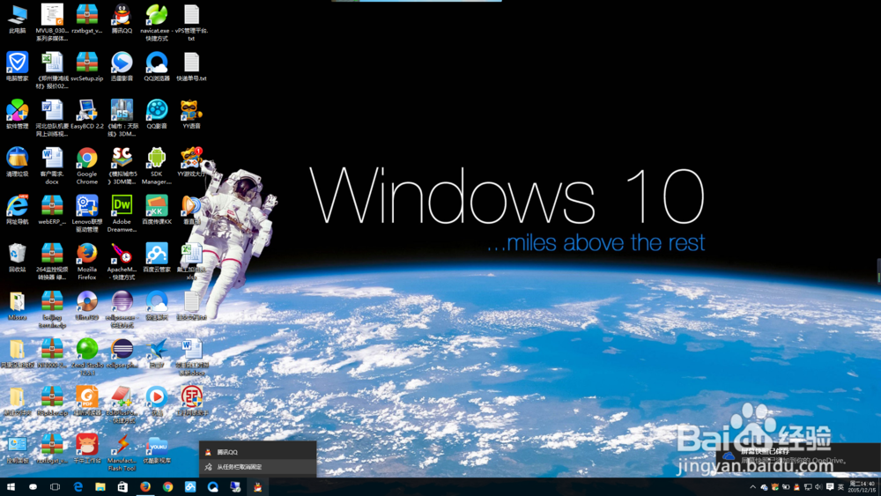Open OneDrive screenshot saved notification

click(798, 455)
